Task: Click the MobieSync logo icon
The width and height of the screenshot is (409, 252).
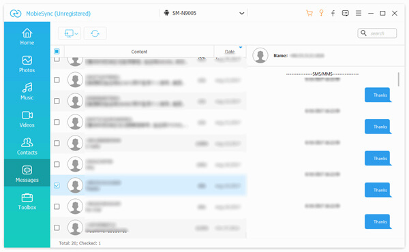Action: click(x=16, y=14)
